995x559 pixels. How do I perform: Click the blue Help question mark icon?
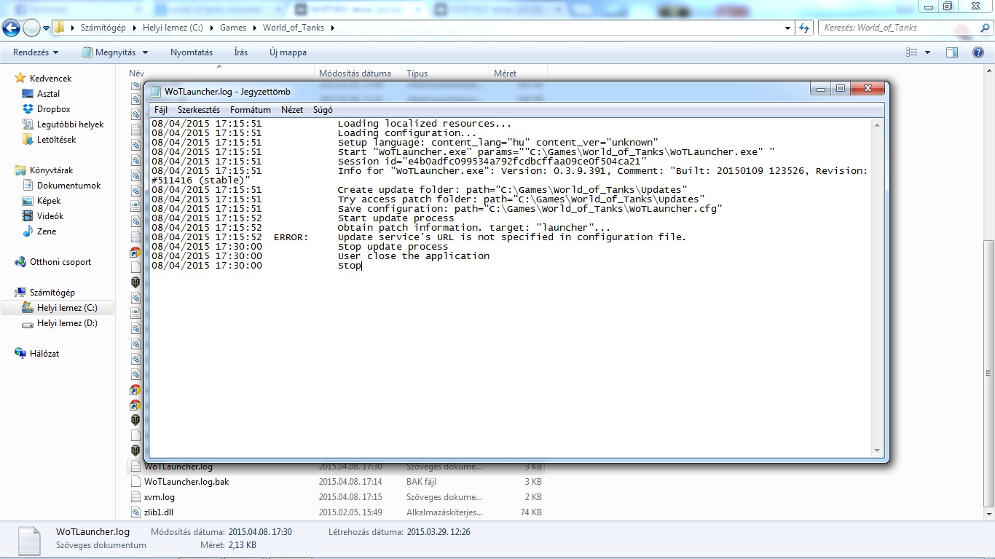pyautogui.click(x=978, y=52)
